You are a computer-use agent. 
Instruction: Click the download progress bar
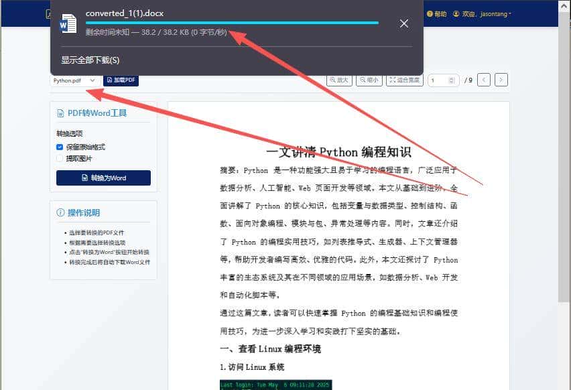point(235,23)
